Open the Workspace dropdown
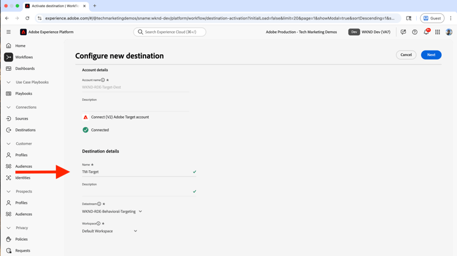The height and width of the screenshot is (256, 457). (110, 231)
